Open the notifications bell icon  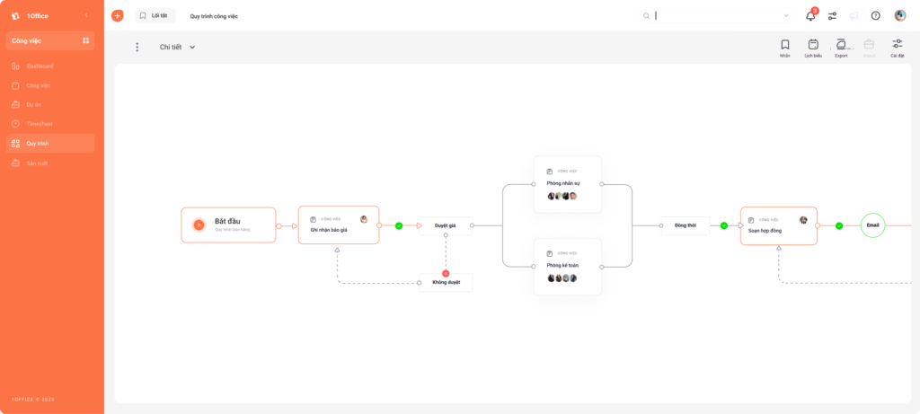(x=811, y=16)
